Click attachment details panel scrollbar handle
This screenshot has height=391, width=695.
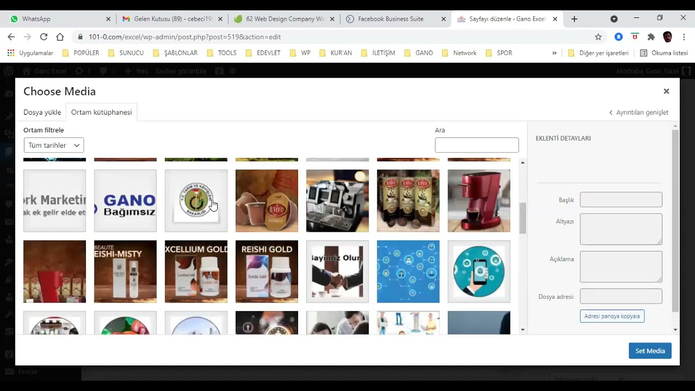tap(675, 221)
